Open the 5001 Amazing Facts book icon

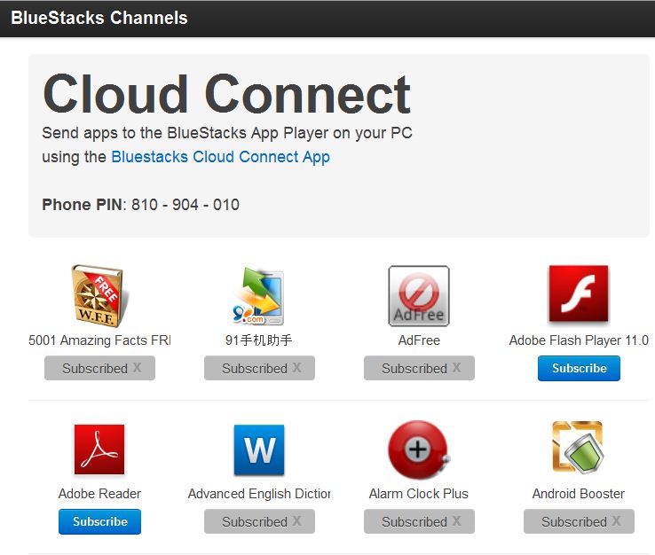tap(99, 295)
